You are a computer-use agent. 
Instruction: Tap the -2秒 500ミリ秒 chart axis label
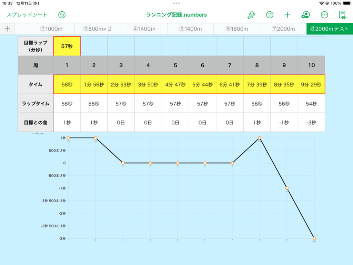coord(53,226)
